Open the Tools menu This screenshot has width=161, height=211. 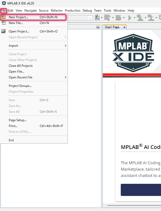point(108,11)
